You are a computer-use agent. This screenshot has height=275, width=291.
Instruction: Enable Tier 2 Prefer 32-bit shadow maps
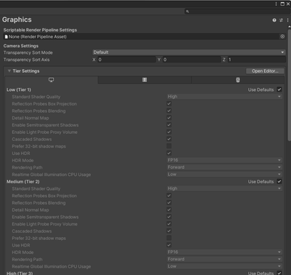[x=169, y=238]
